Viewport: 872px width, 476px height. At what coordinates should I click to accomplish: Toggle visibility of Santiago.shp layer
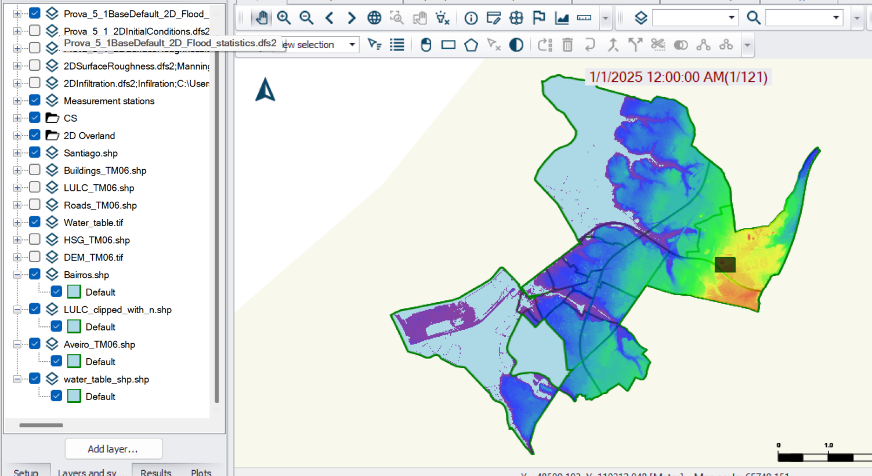pos(35,152)
